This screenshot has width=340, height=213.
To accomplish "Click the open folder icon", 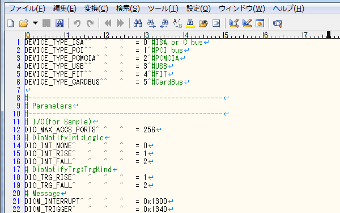I will point(24,23).
